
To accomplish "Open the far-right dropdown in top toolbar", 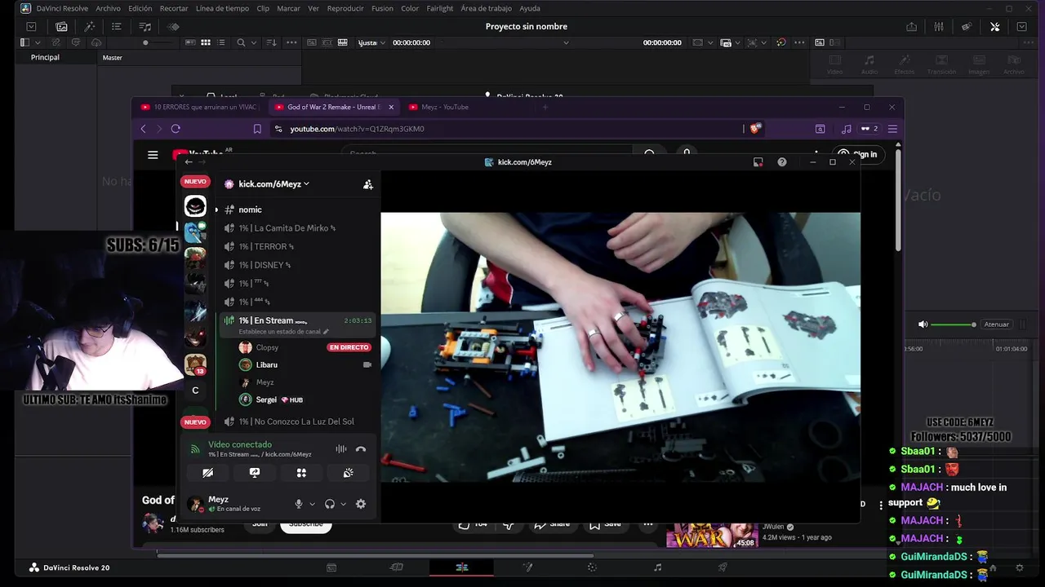I will pyautogui.click(x=1021, y=26).
